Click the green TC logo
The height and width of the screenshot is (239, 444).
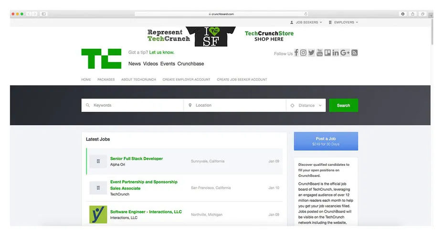click(x=101, y=59)
